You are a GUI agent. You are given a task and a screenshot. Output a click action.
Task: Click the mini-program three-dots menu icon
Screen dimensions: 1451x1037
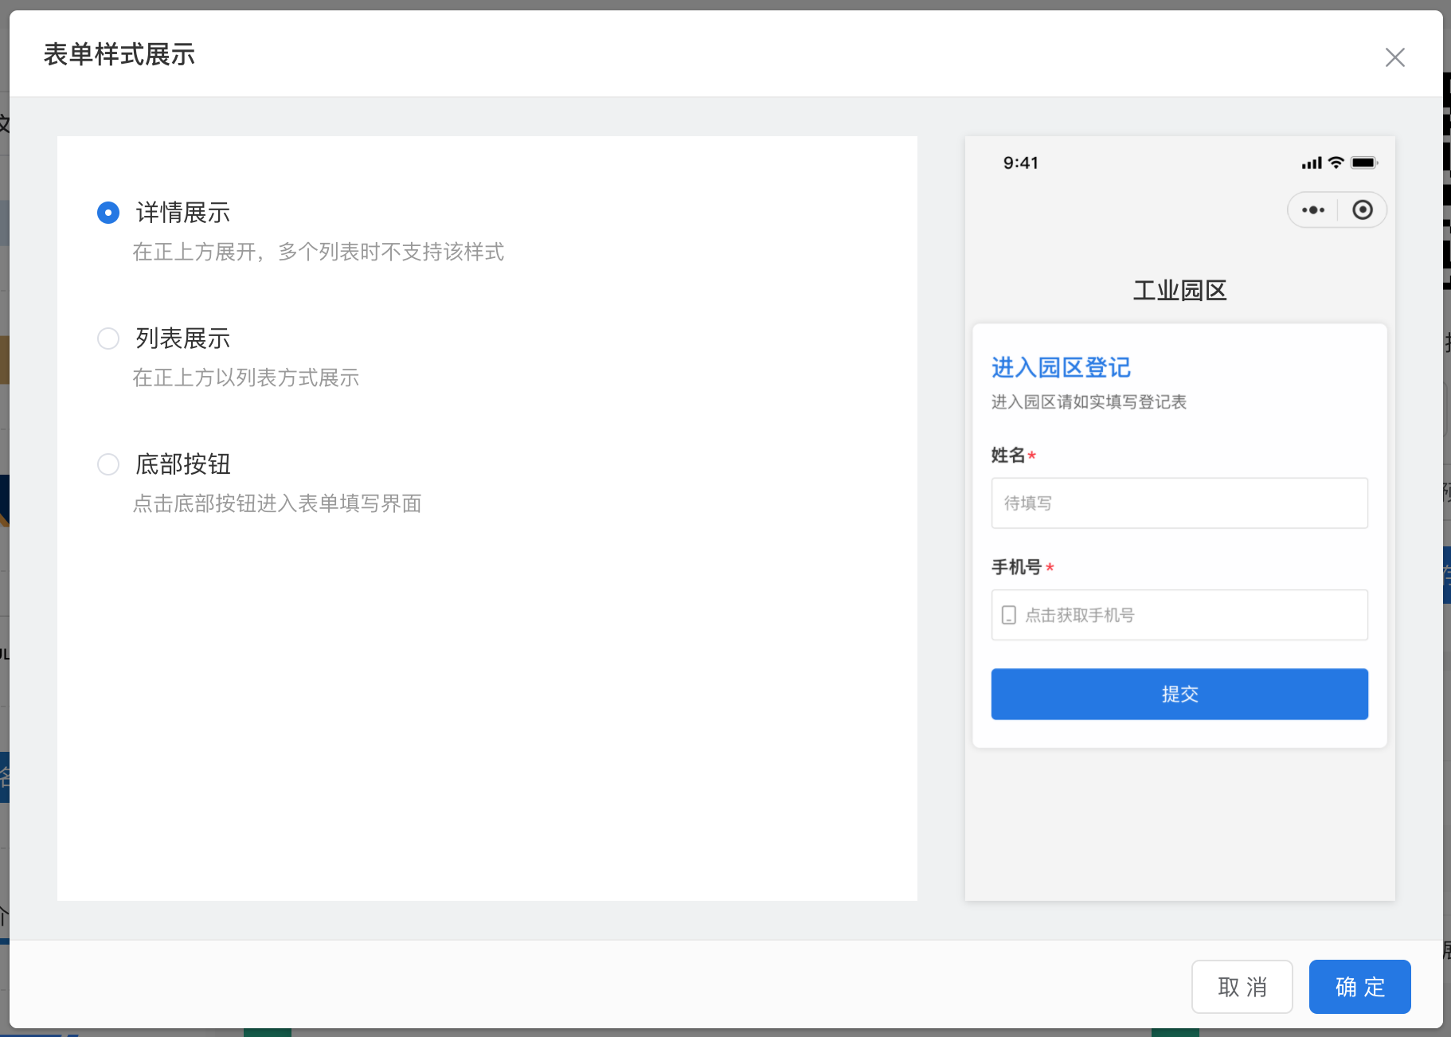click(x=1313, y=210)
